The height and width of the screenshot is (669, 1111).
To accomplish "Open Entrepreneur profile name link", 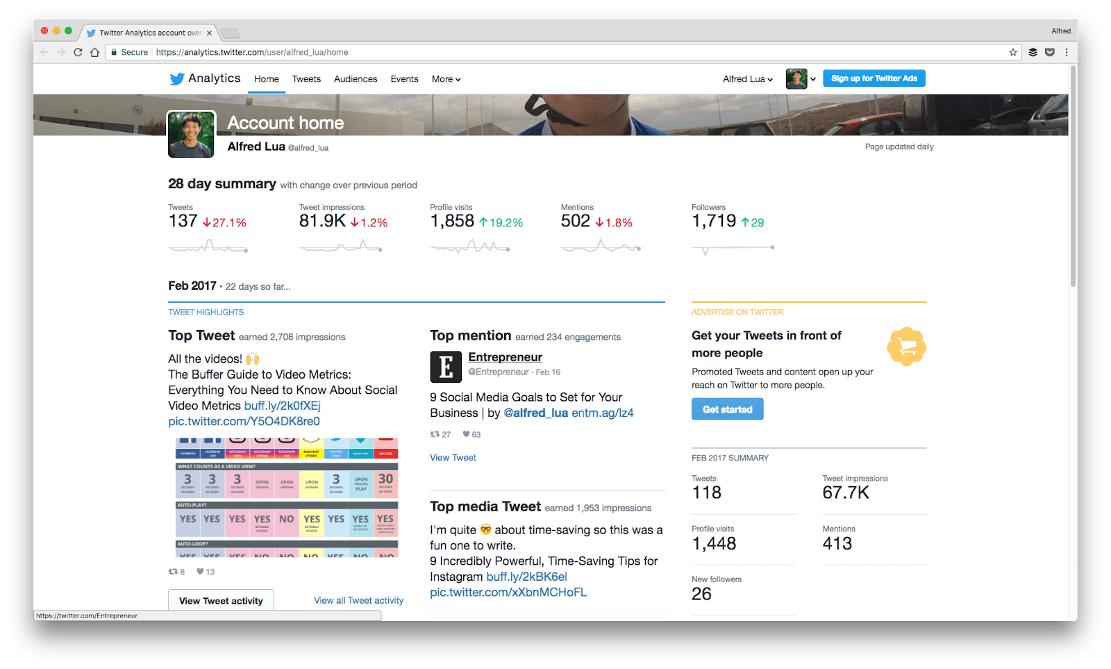I will (505, 357).
